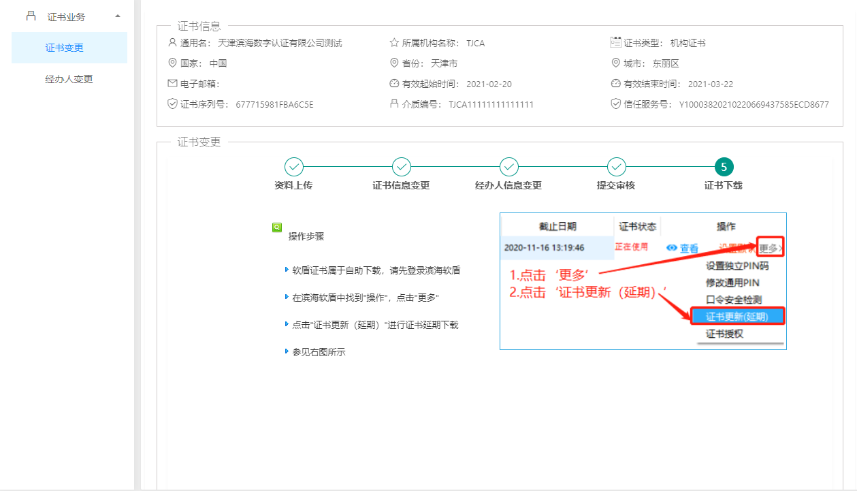
Task: Click 更多 in the tutorial image
Action: click(x=771, y=249)
